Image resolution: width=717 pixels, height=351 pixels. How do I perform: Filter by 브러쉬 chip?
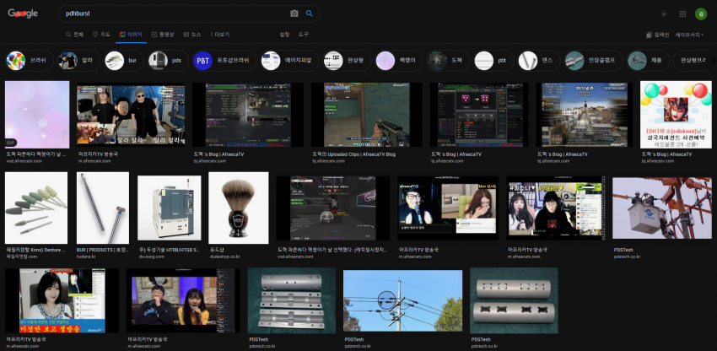click(30, 61)
